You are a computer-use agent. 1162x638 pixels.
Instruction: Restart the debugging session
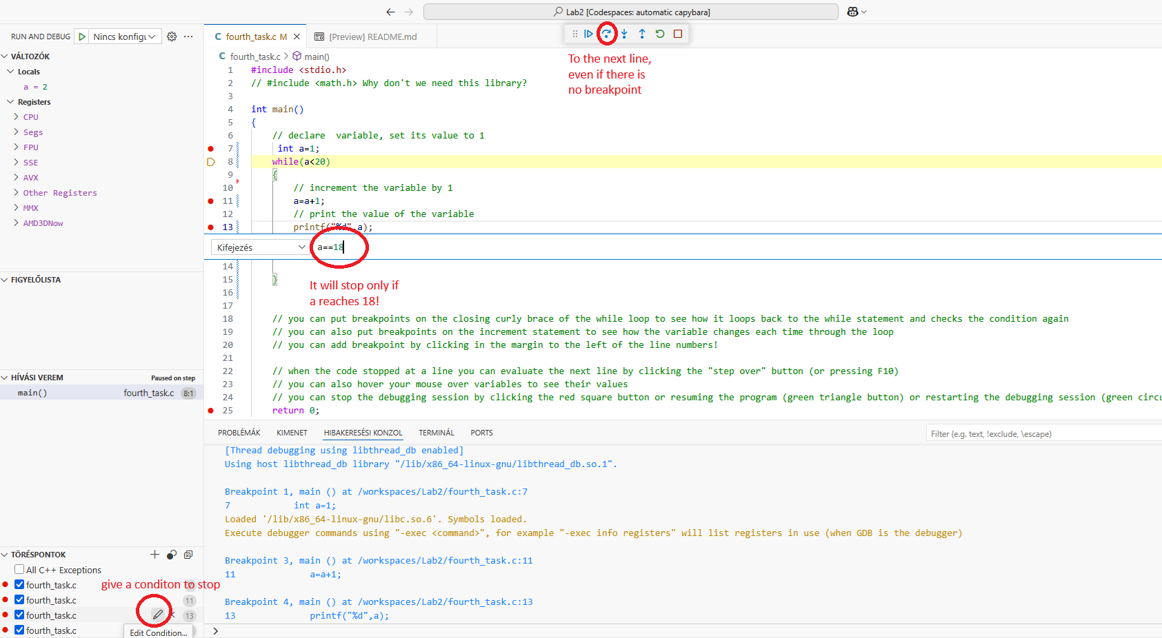pos(660,34)
